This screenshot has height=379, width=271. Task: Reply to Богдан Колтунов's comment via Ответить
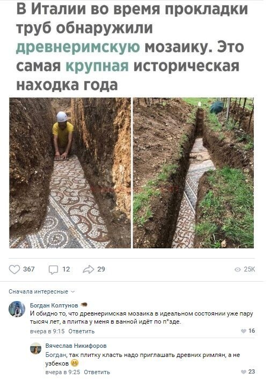82,331
